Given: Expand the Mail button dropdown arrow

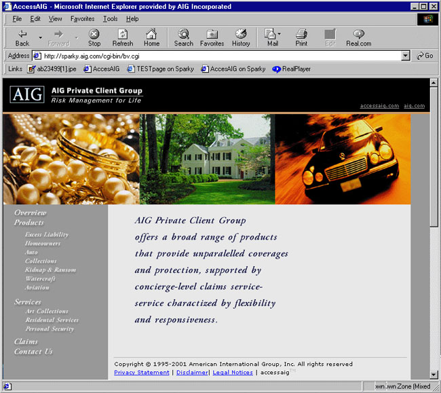Looking at the screenshot, I should [x=280, y=34].
